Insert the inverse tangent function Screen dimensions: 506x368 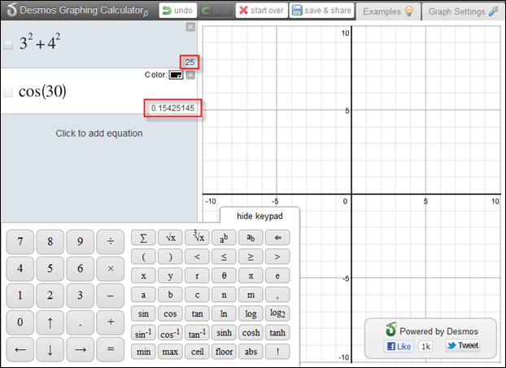197,332
